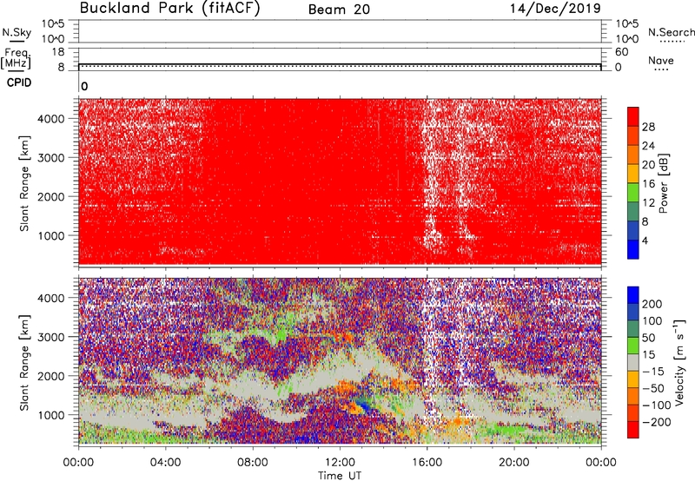
Task: Click the blue patch near 13:00 in velocity panel
Action: coord(364,405)
